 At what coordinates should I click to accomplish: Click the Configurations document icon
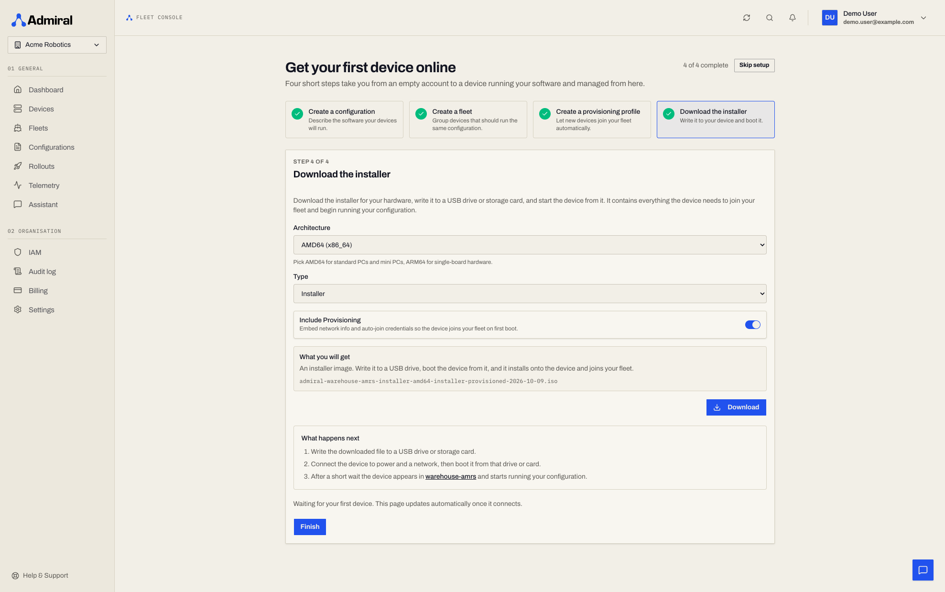[18, 147]
